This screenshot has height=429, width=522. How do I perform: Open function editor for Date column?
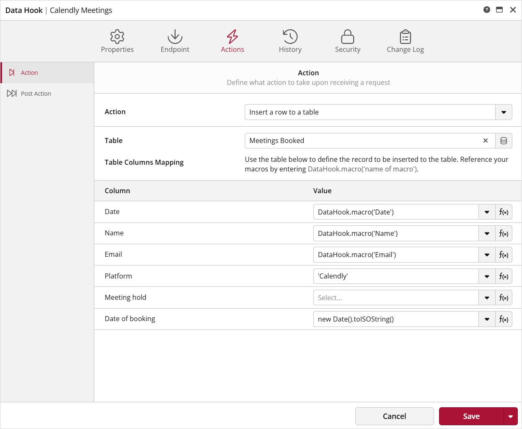point(504,212)
